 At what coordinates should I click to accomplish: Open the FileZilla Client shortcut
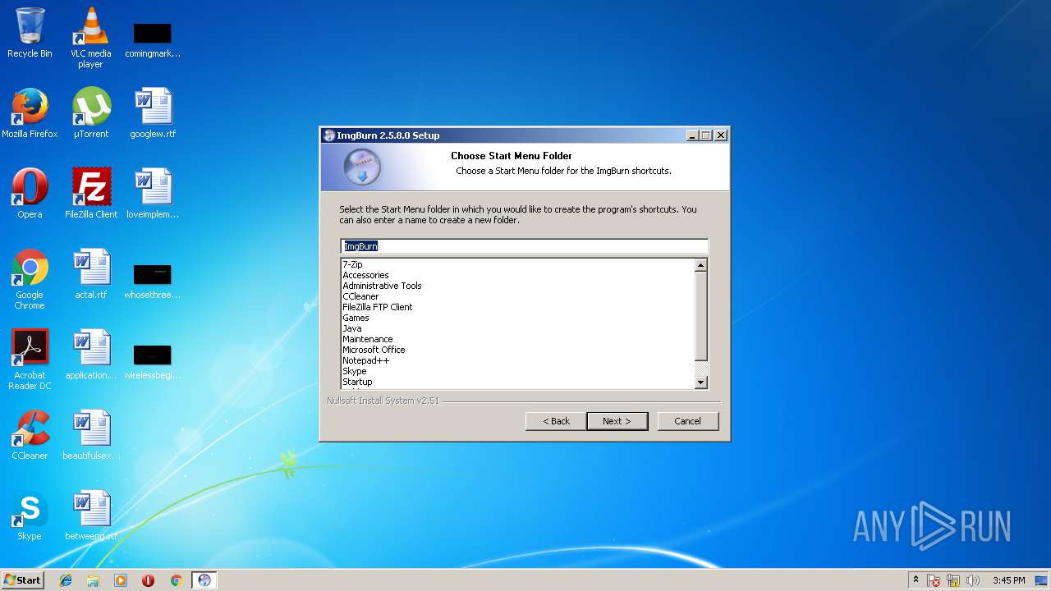(91, 194)
